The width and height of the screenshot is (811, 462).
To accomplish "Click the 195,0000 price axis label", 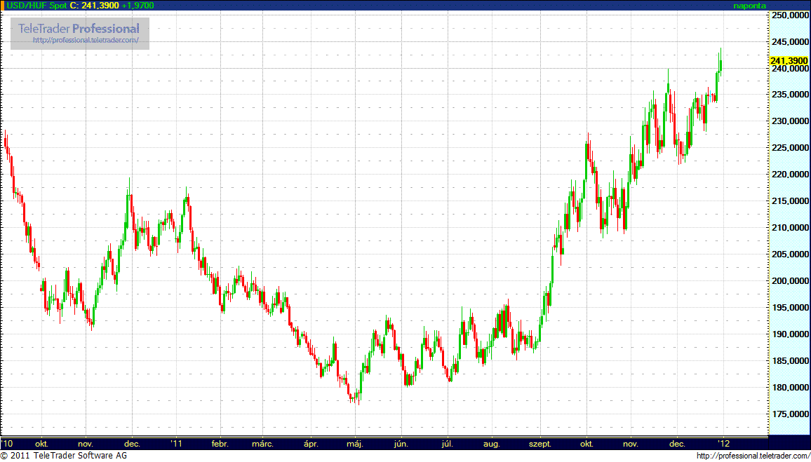I will tap(789, 307).
